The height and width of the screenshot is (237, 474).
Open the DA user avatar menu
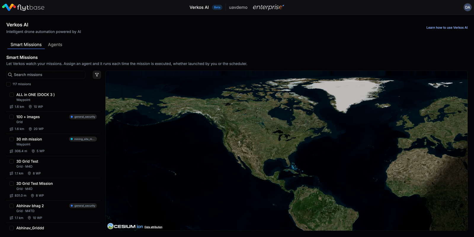tap(467, 7)
